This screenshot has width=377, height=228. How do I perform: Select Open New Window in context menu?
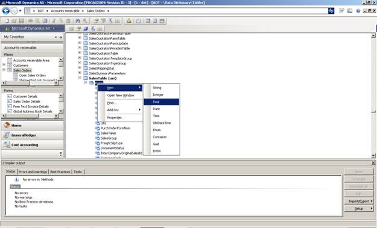click(x=121, y=96)
